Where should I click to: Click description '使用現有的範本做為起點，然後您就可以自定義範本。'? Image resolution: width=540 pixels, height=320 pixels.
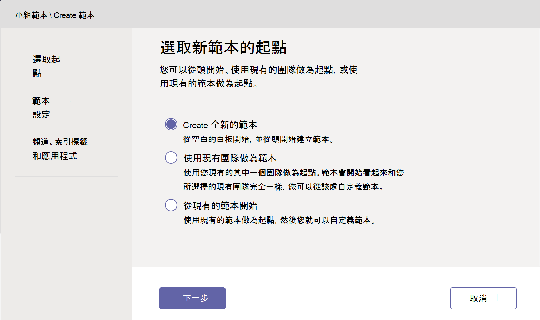(x=280, y=220)
